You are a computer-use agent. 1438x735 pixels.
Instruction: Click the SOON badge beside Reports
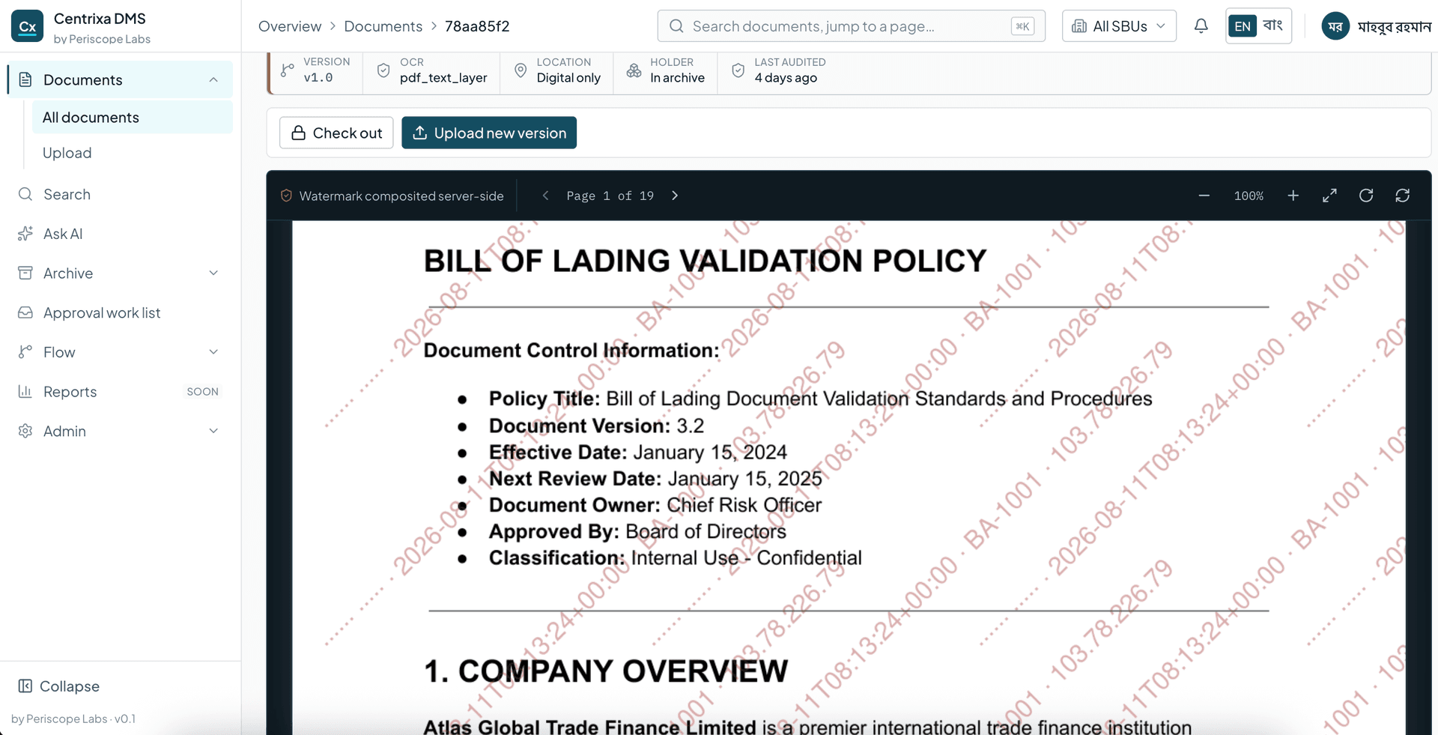(x=202, y=391)
